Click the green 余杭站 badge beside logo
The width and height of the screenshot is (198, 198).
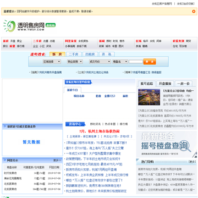click(x=51, y=25)
